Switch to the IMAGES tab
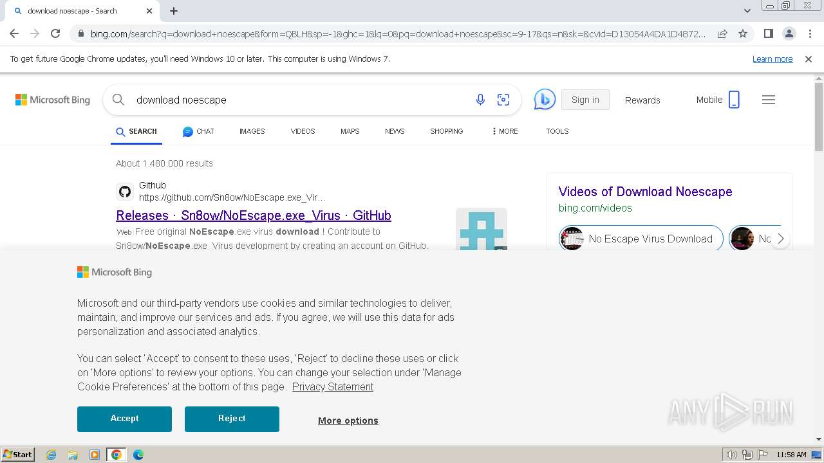Screen dimensions: 824x463 [x=252, y=131]
